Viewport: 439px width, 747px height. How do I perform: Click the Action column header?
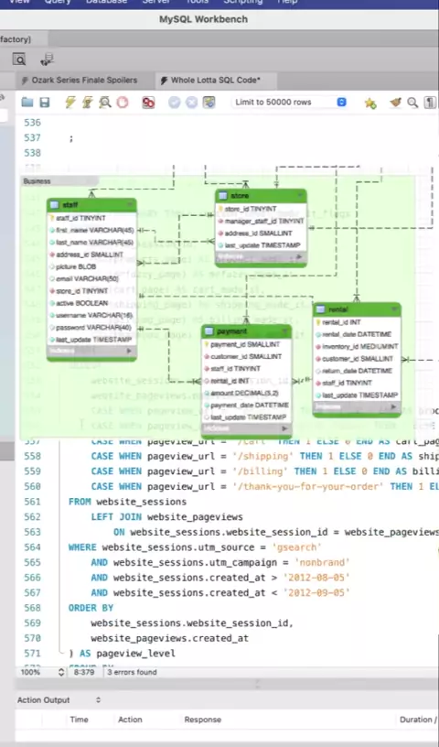click(130, 720)
